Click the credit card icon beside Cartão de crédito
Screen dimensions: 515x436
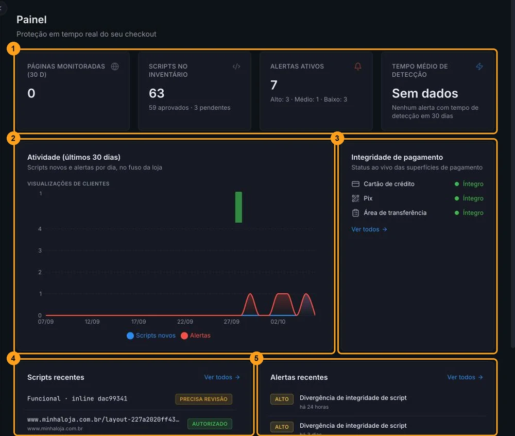coord(355,184)
